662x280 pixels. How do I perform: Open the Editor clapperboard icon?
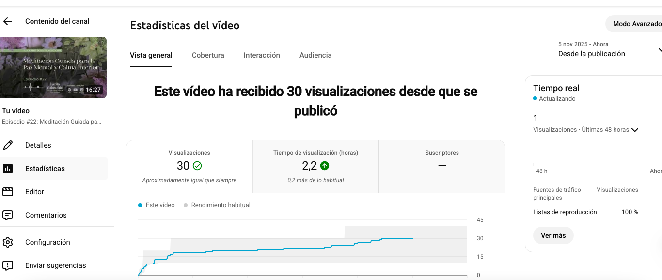click(x=8, y=192)
